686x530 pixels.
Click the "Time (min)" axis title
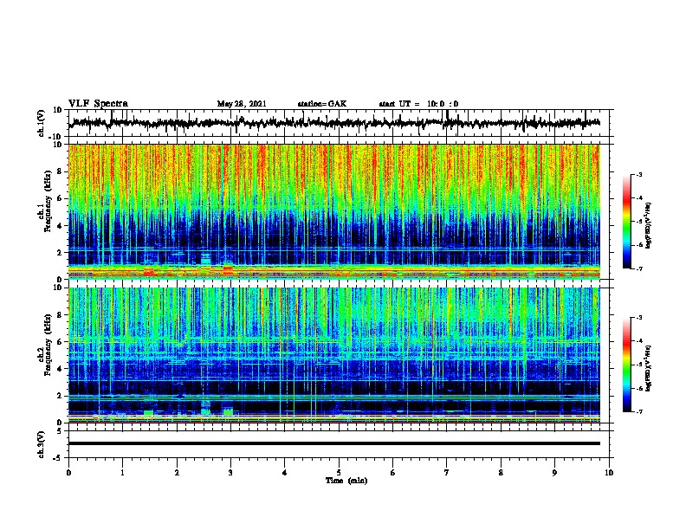point(346,481)
